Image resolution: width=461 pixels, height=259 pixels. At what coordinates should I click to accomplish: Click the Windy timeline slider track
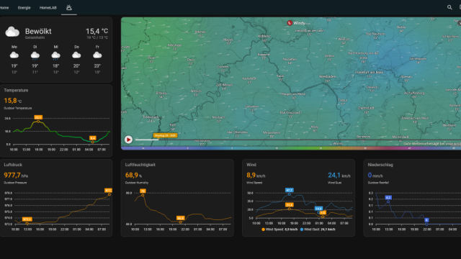pyautogui.click(x=294, y=140)
